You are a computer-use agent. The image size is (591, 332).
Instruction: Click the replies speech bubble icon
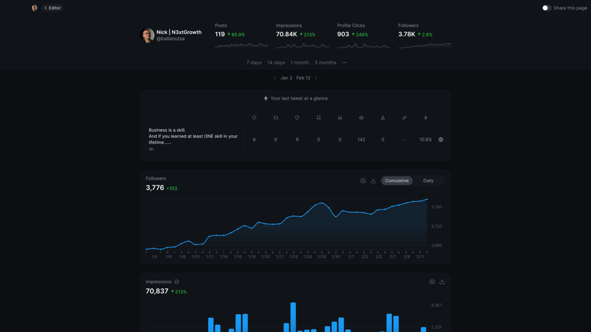[254, 118]
